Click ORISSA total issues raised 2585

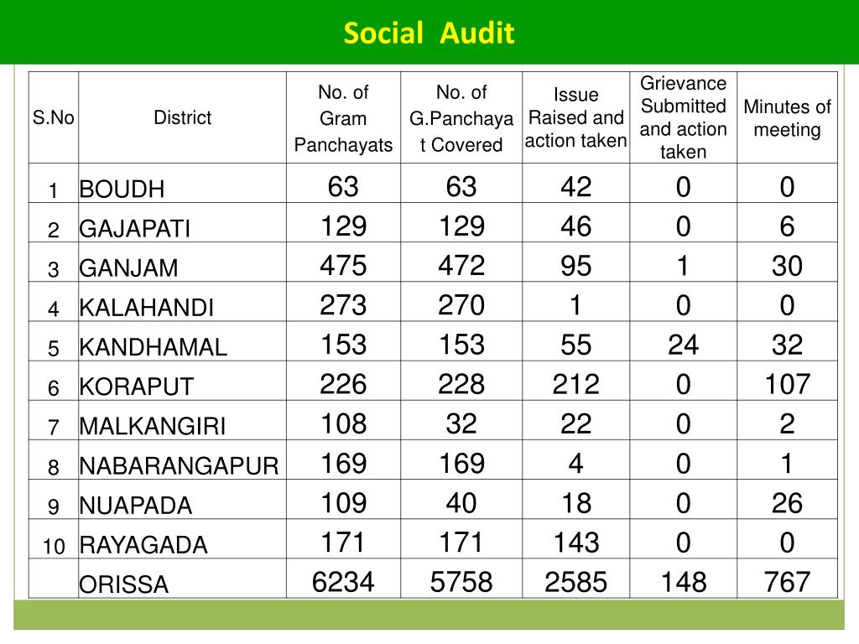coord(575,582)
